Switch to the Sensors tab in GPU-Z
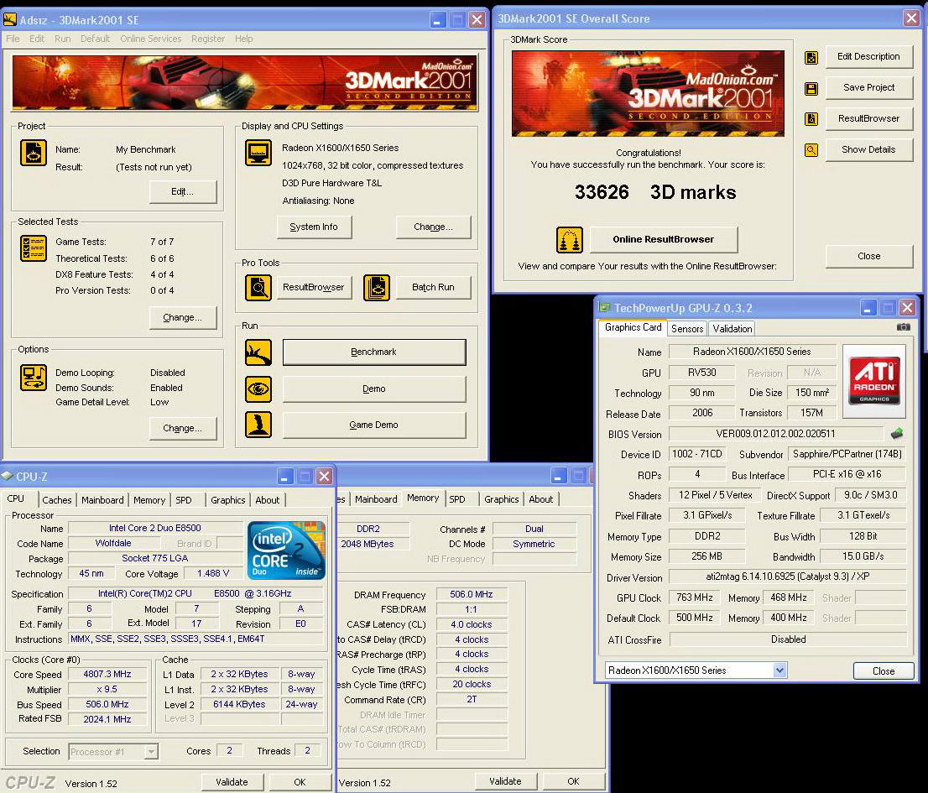Image resolution: width=928 pixels, height=793 pixels. point(686,328)
